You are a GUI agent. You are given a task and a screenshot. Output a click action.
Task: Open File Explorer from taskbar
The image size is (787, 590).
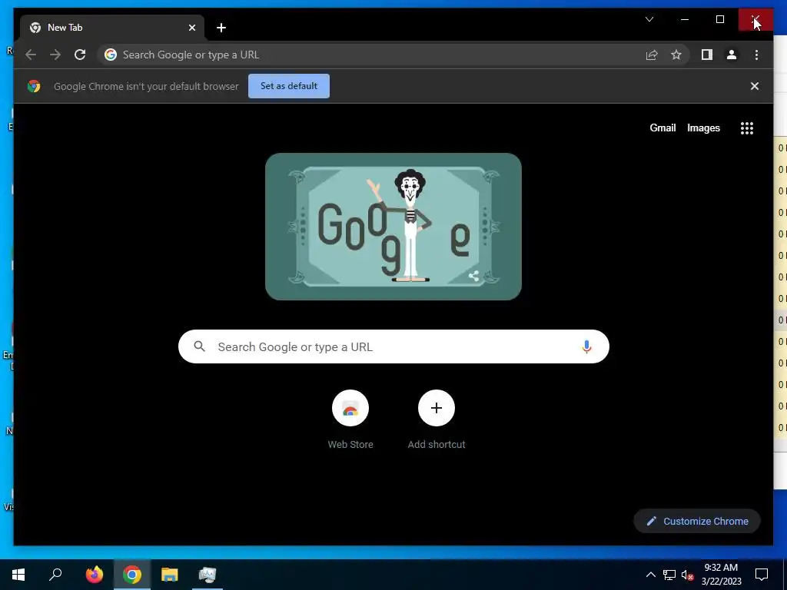[x=170, y=575]
